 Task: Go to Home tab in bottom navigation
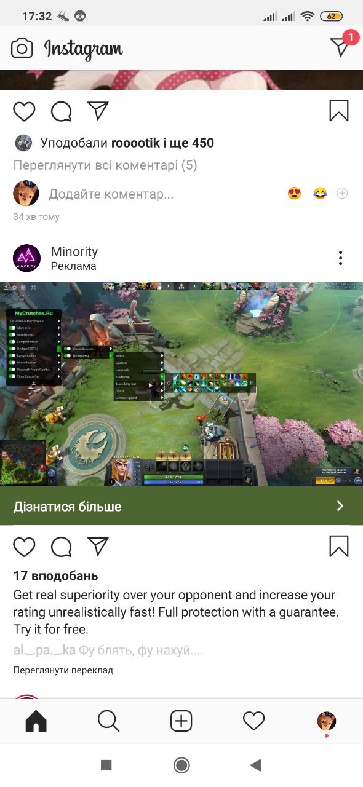(36, 721)
